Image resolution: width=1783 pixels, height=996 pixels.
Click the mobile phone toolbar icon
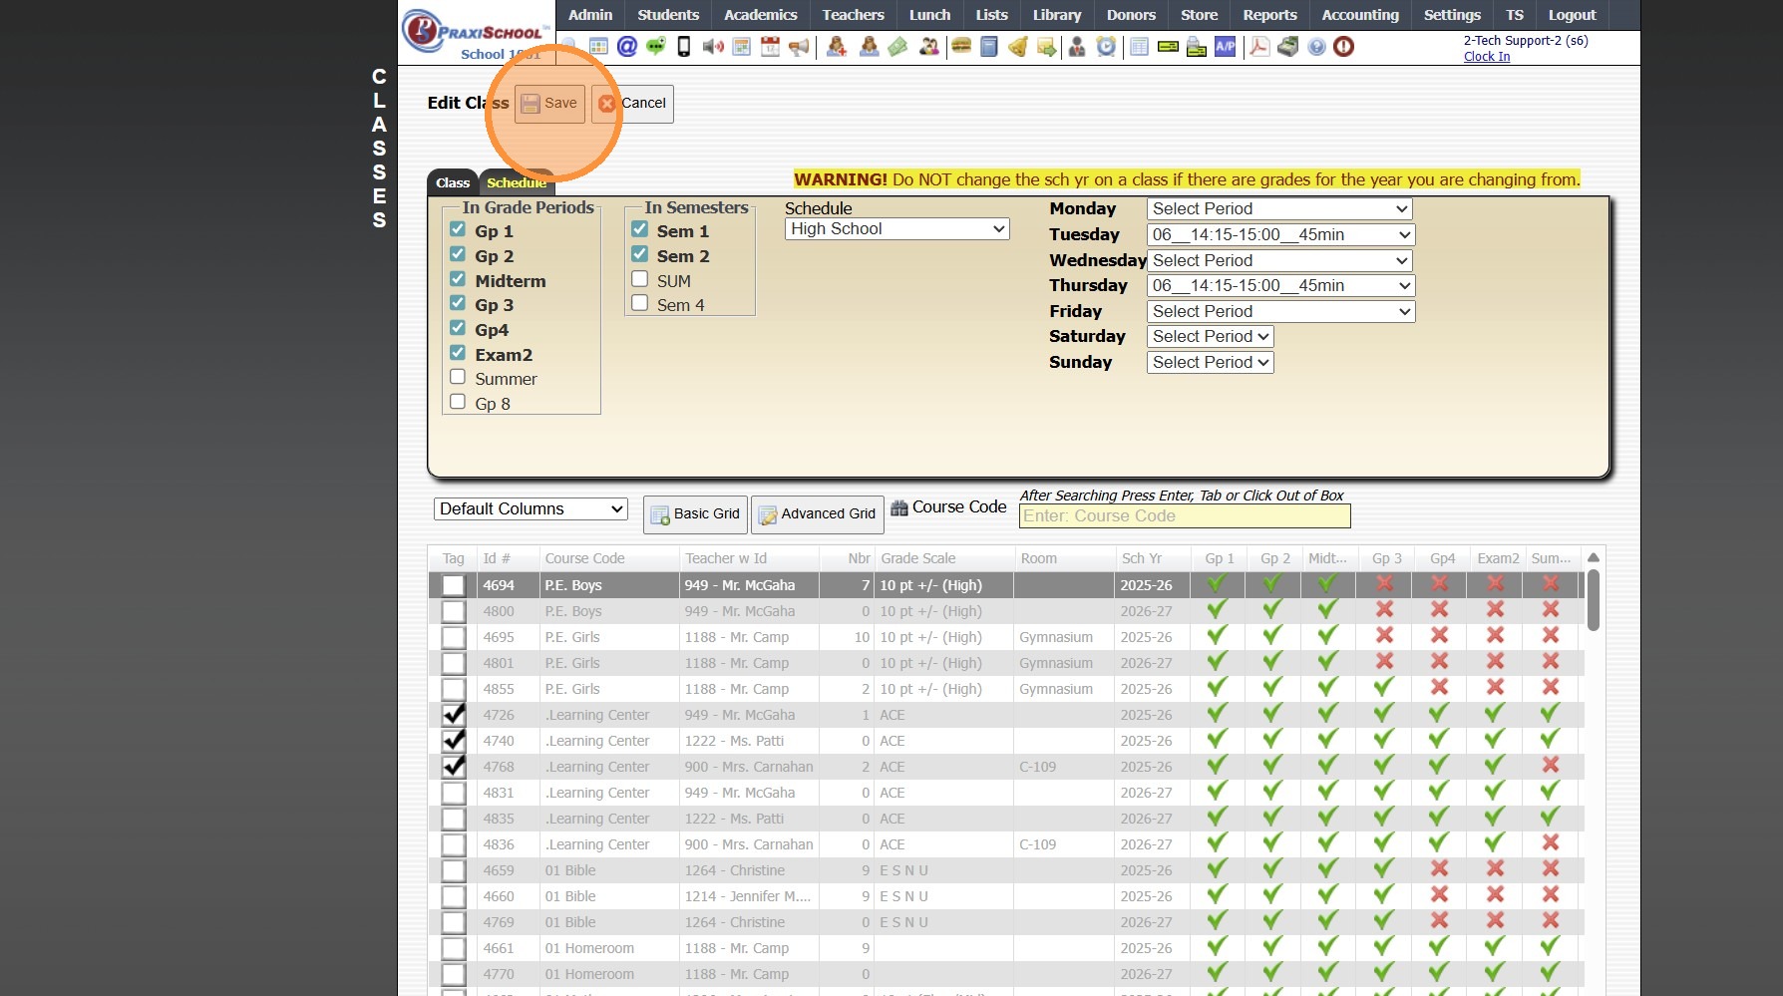point(684,46)
